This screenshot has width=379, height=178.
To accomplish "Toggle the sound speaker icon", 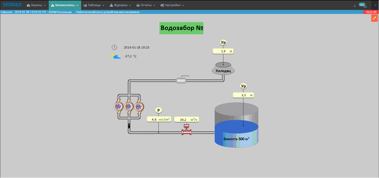I will pos(355,6).
